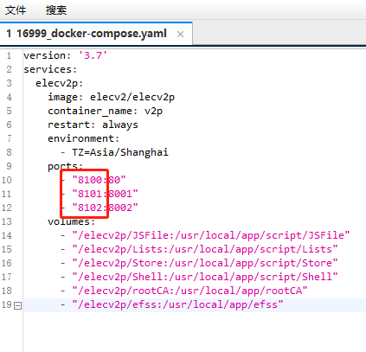Click the "8100:80" port mapping
Image resolution: width=366 pixels, height=352 pixels.
pos(99,180)
